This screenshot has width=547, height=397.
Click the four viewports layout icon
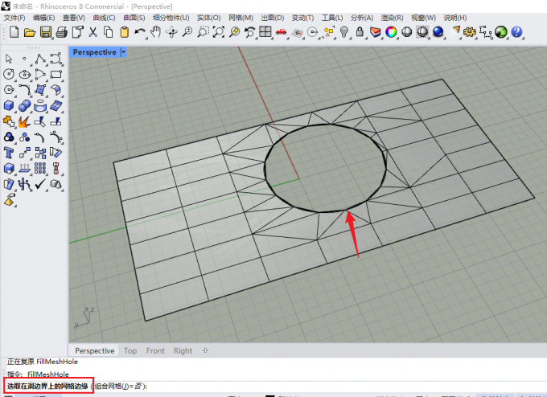pyautogui.click(x=265, y=31)
